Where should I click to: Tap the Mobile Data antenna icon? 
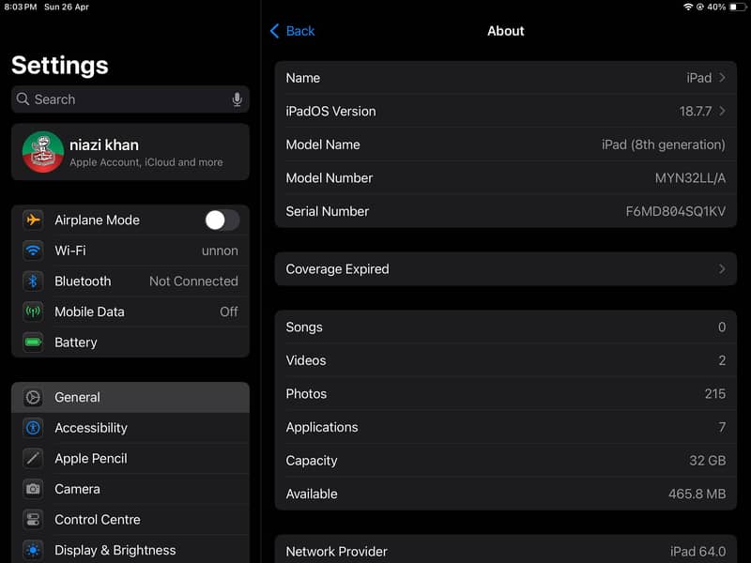click(33, 312)
